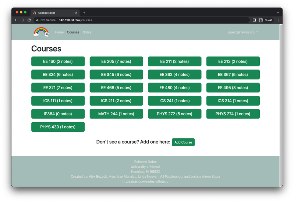Image resolution: width=294 pixels, height=202 pixels.
Task: Reload the page with refresh icon
Action: tap(29, 20)
